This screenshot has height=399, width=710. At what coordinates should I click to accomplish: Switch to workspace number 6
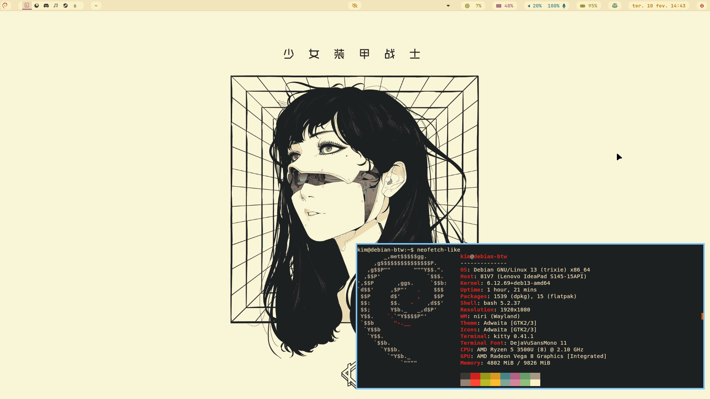tap(75, 6)
